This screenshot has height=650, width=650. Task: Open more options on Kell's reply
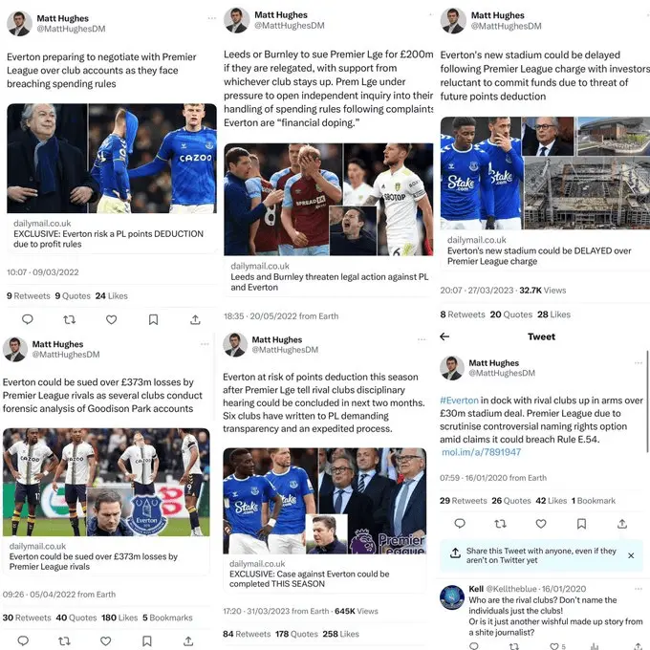point(638,589)
